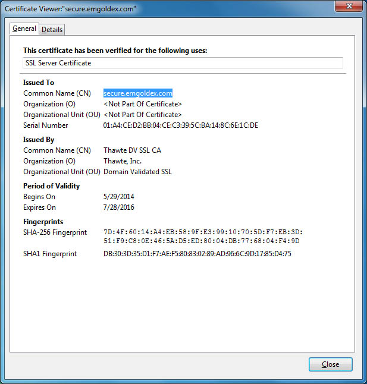Click the issuer name Thawte DV SSL CA

(x=132, y=150)
